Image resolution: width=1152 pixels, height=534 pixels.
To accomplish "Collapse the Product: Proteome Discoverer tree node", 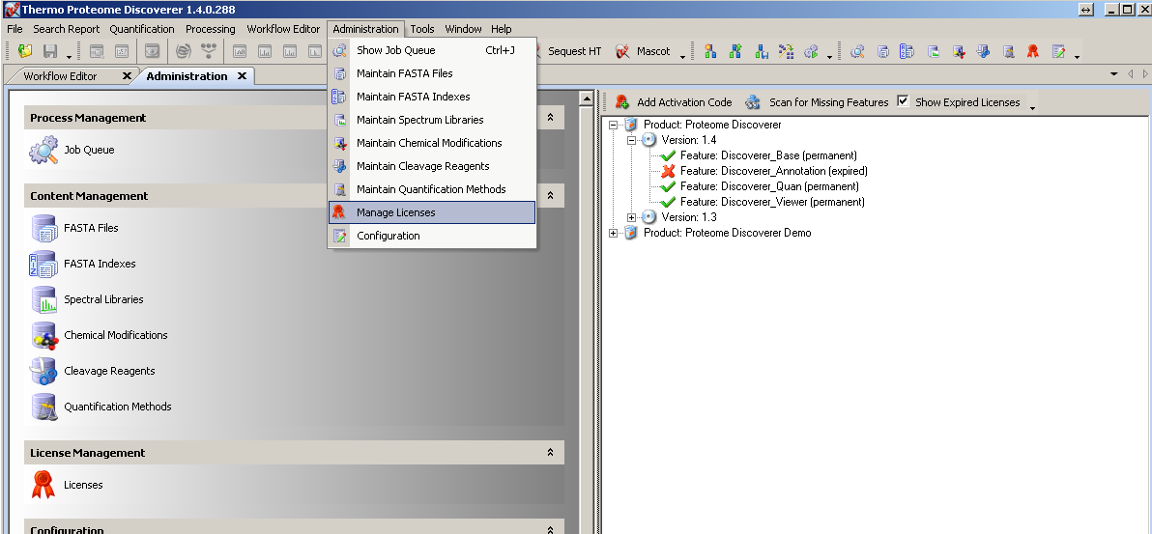I will coord(614,125).
